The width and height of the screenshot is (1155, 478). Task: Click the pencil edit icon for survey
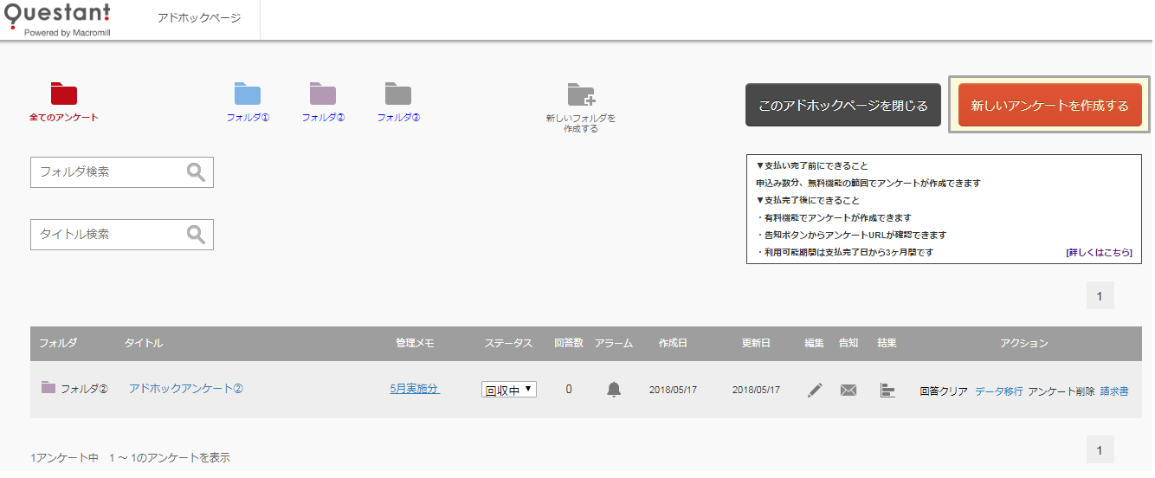815,390
